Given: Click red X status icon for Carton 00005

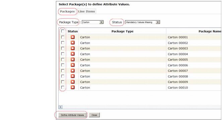Looking at the screenshot, I should tap(73, 59).
